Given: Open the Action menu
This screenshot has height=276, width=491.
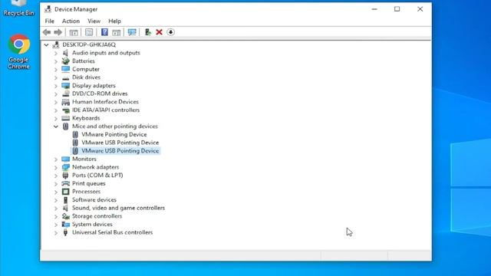Looking at the screenshot, I should click(71, 21).
